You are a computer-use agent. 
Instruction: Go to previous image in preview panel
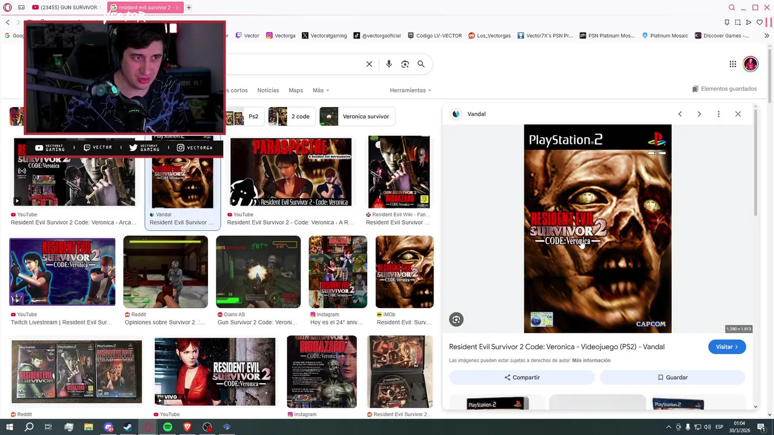(680, 114)
